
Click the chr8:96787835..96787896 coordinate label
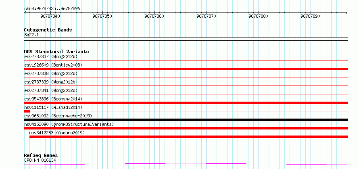pos(52,9)
